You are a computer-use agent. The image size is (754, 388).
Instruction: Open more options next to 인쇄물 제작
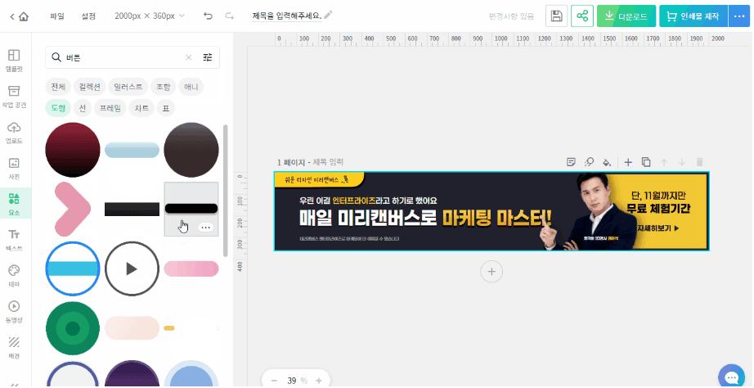coord(738,16)
